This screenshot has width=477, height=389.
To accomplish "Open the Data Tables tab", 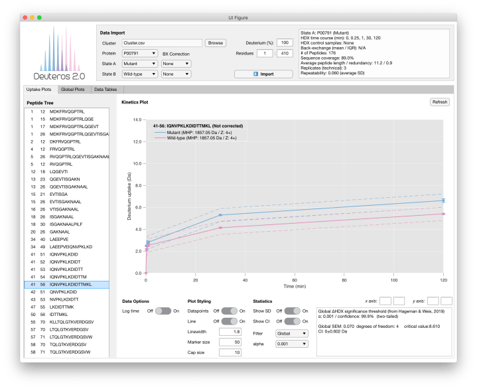I will pyautogui.click(x=105, y=89).
